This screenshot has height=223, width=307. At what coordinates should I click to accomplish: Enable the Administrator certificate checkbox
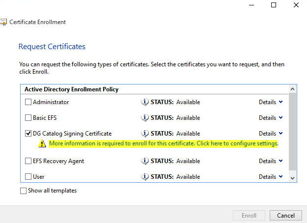coord(28,102)
